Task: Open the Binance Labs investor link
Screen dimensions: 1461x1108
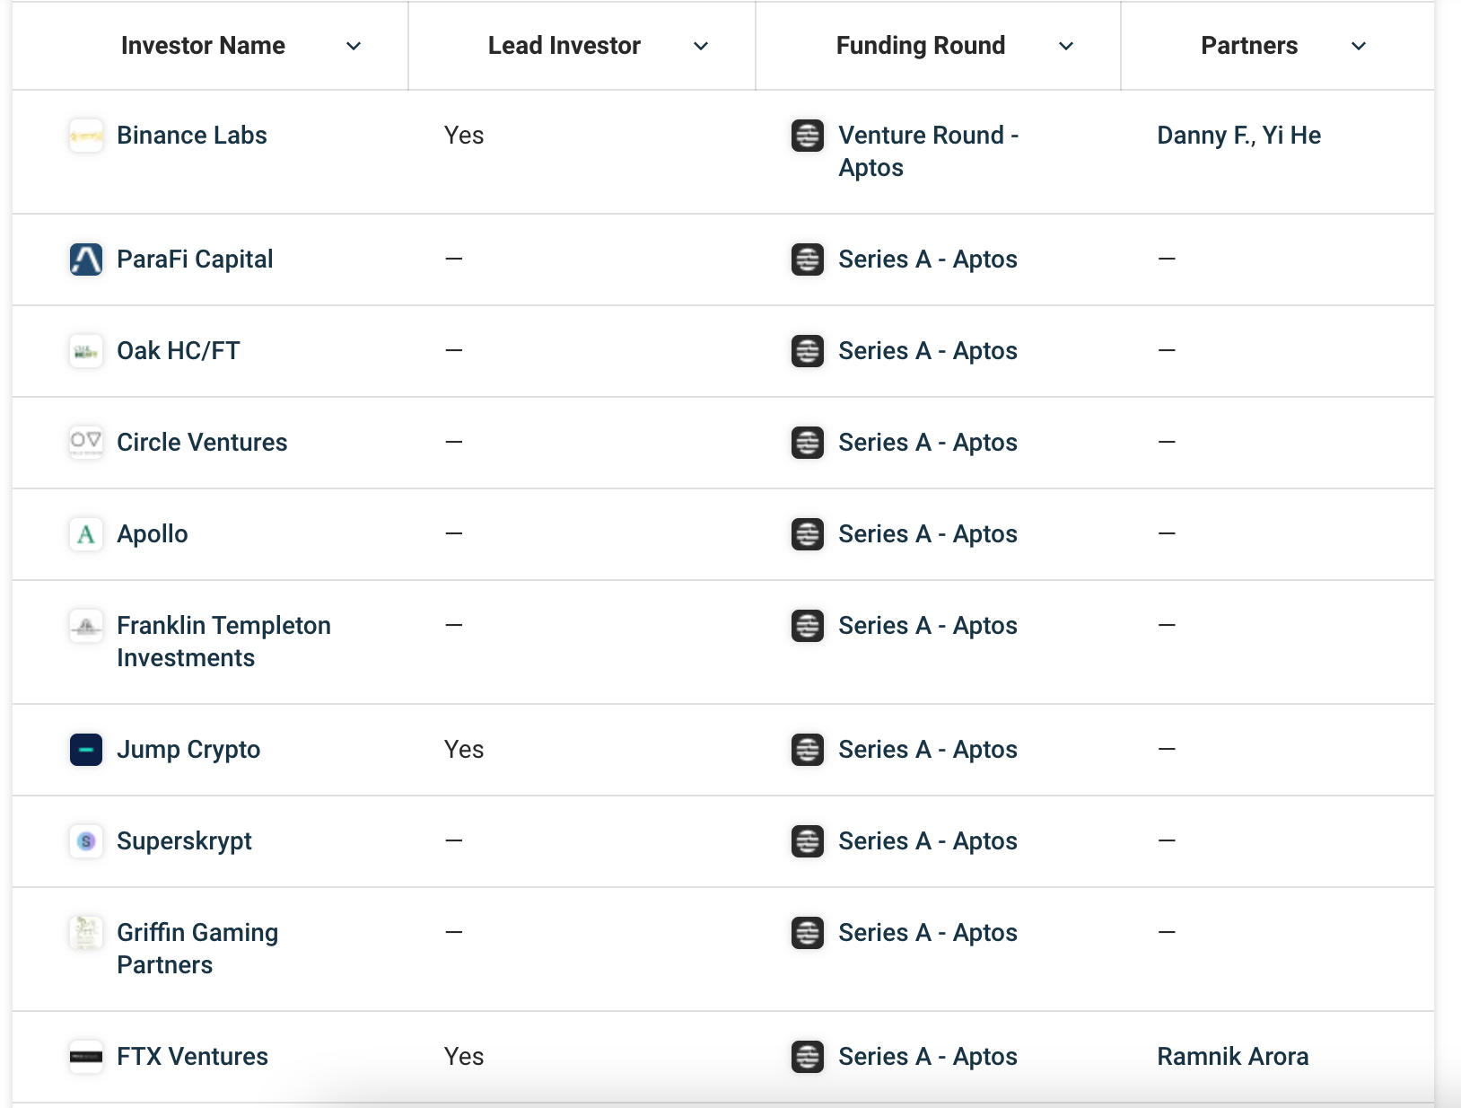Action: [x=192, y=136]
